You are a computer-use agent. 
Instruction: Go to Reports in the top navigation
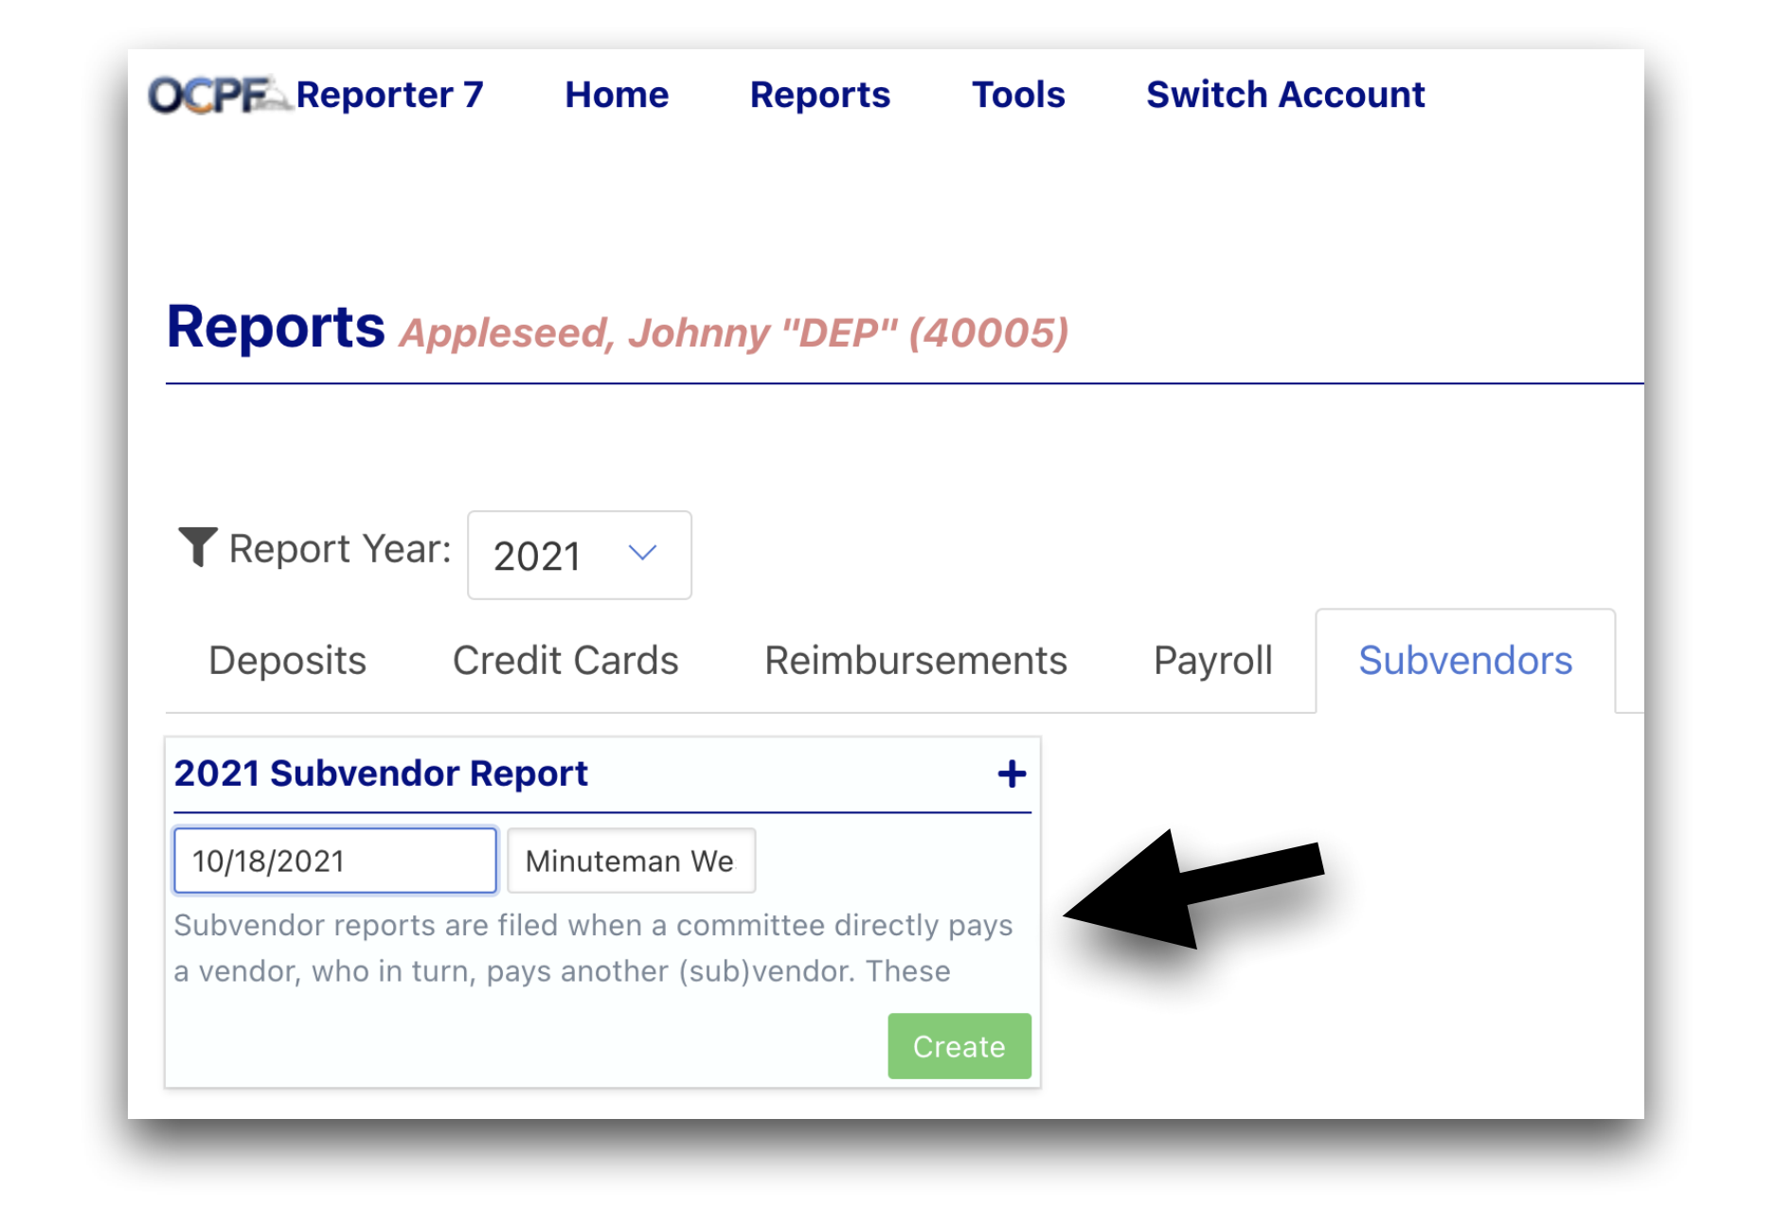click(819, 95)
